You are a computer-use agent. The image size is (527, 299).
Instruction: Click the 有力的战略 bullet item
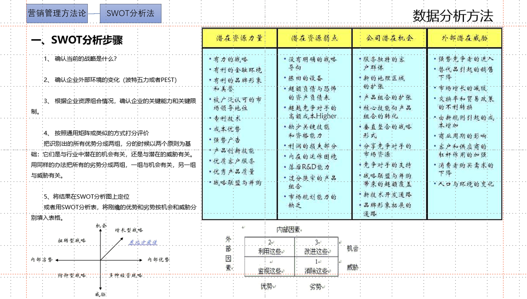[230, 59]
